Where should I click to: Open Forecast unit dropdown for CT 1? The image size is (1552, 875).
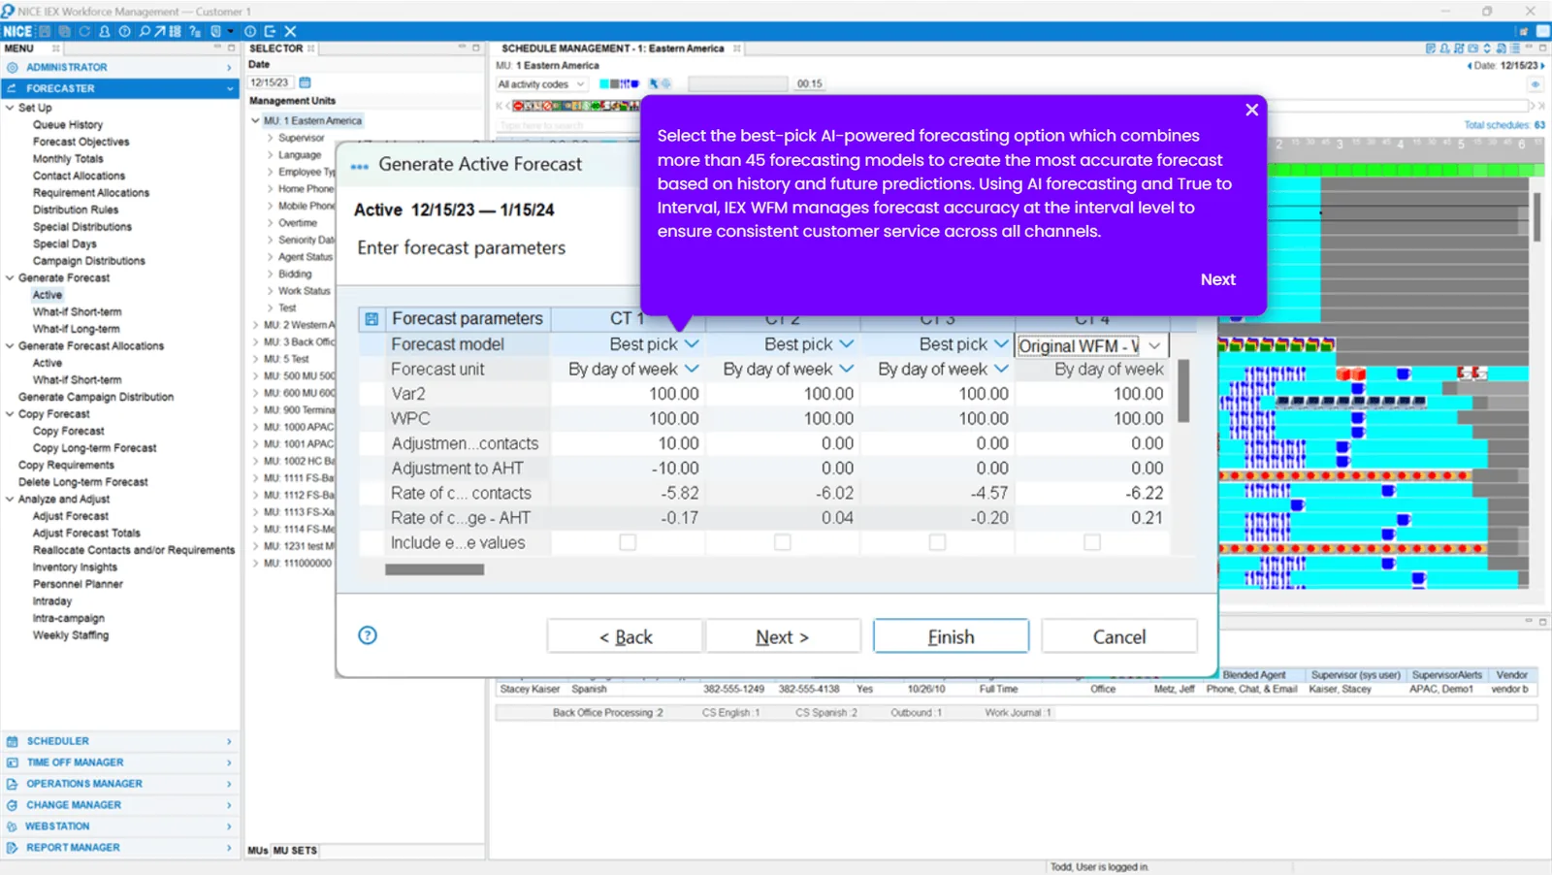point(692,369)
